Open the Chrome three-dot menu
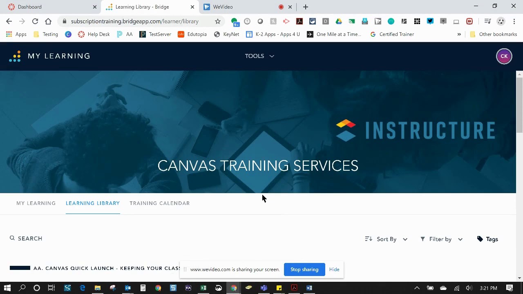 (x=514, y=21)
